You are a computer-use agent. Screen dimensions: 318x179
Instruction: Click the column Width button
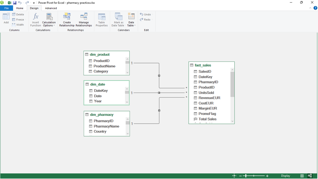pyautogui.click(x=18, y=25)
